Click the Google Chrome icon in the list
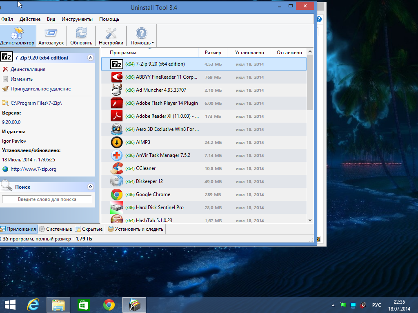This screenshot has width=418, height=313. coord(116,194)
